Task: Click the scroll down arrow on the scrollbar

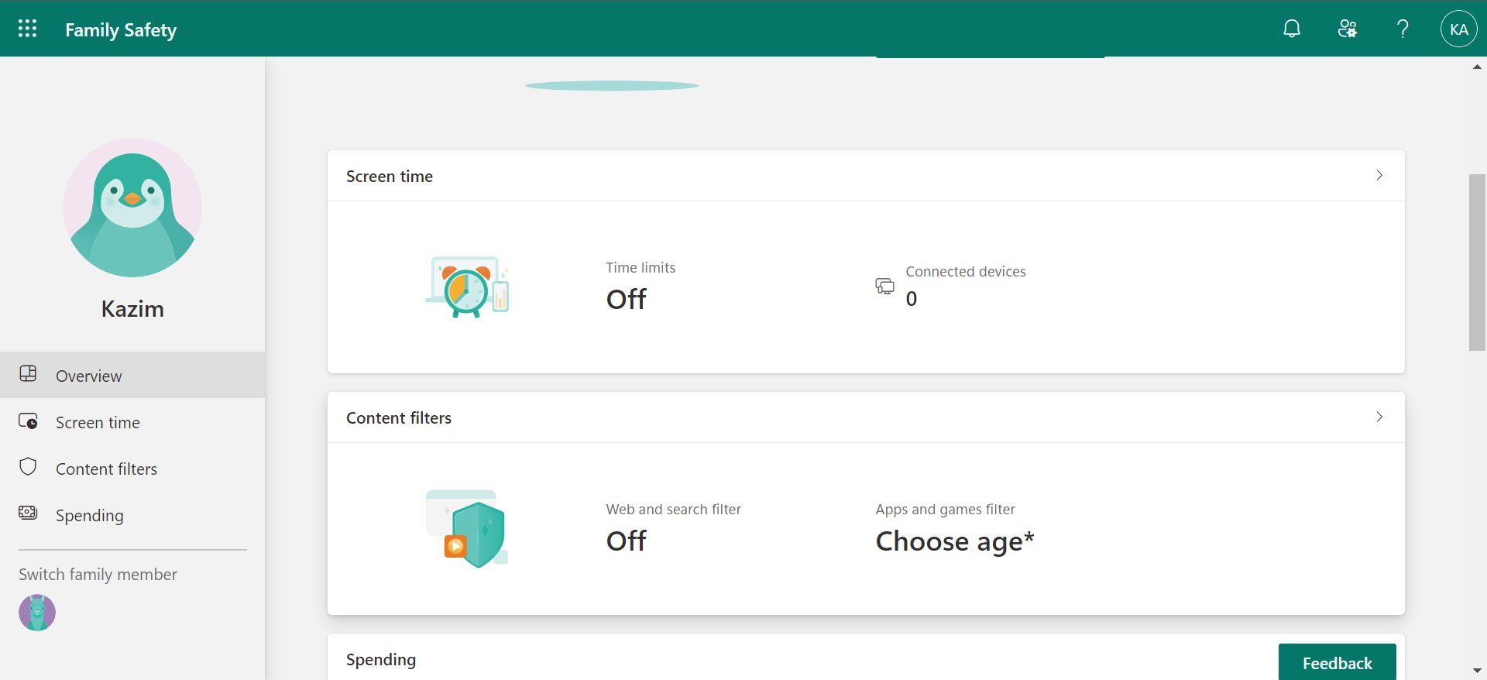Action: pos(1477,671)
